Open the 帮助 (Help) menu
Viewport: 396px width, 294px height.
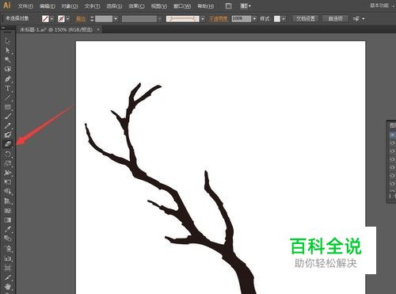point(206,6)
